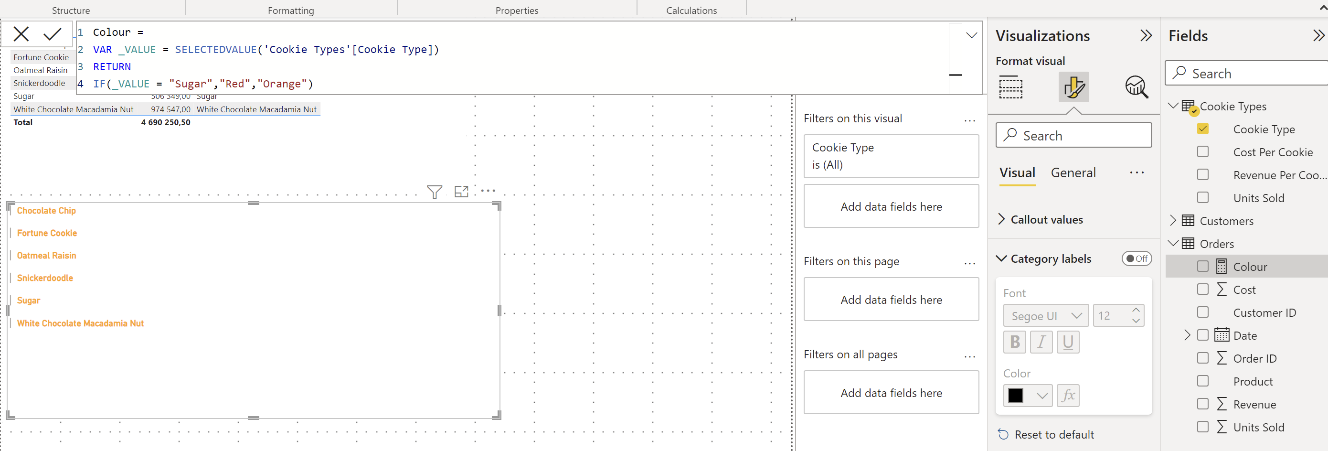Open more options next to General tab
1328x451 pixels.
[1137, 173]
